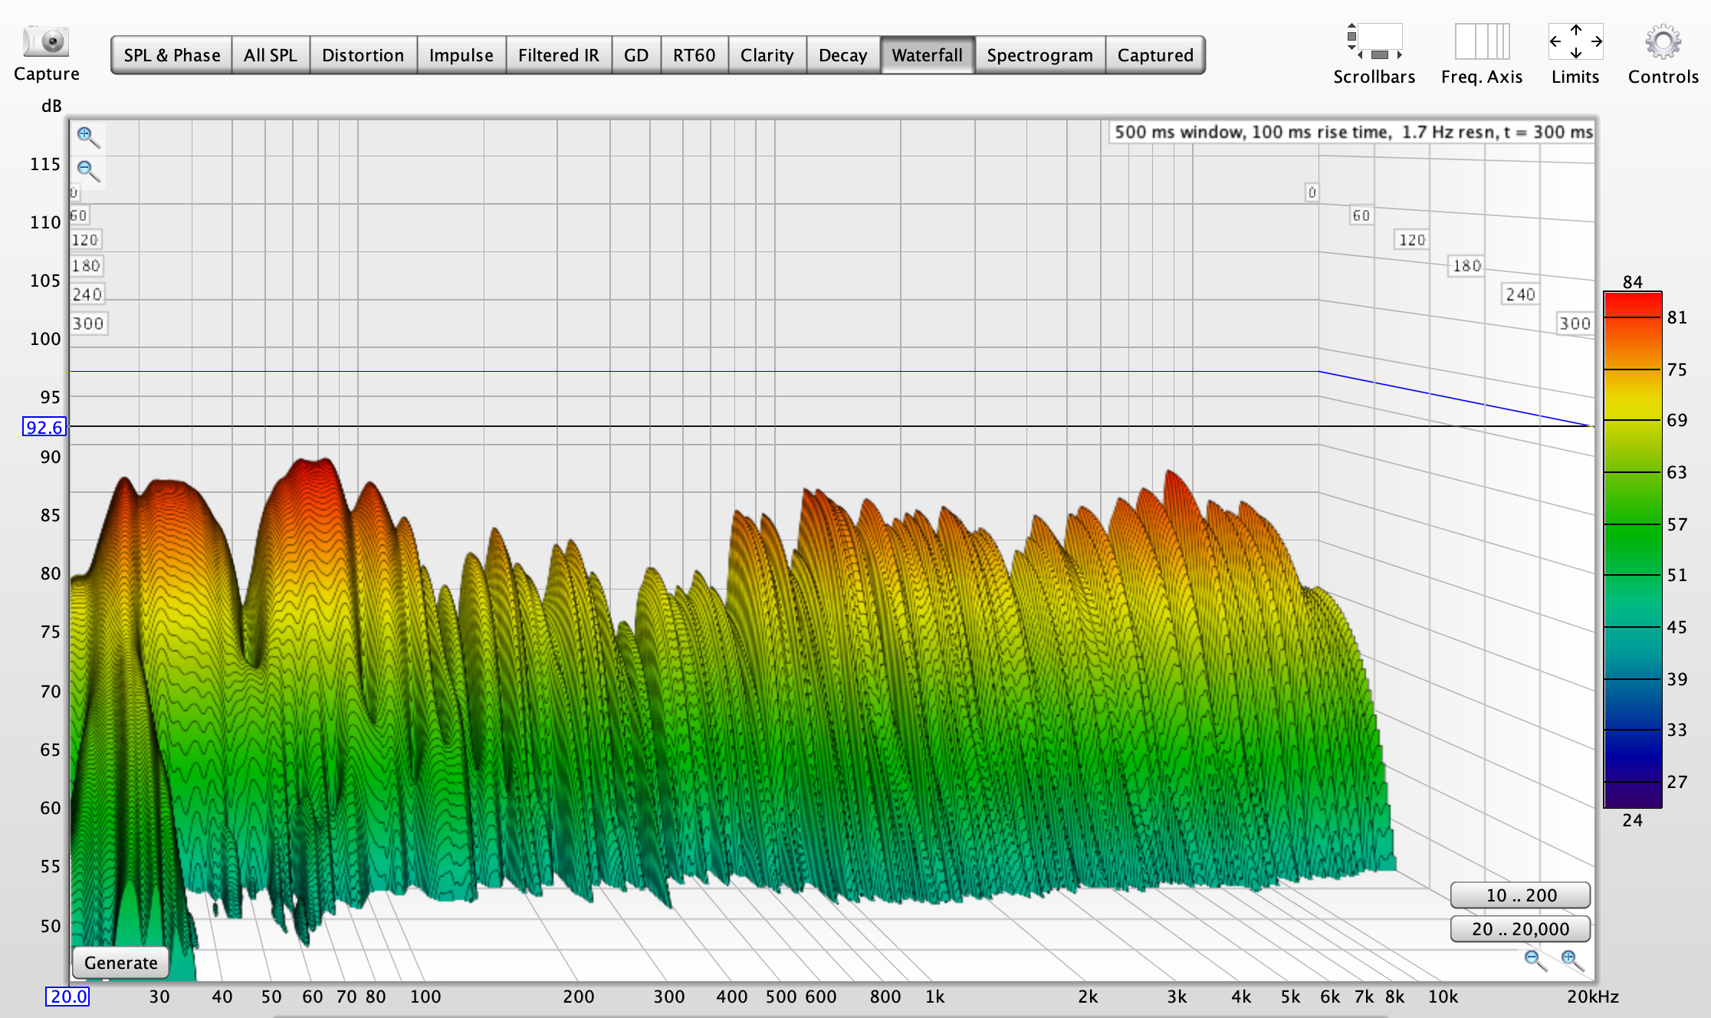Click the 115 dB axis label
The width and height of the screenshot is (1711, 1018).
coord(45,164)
